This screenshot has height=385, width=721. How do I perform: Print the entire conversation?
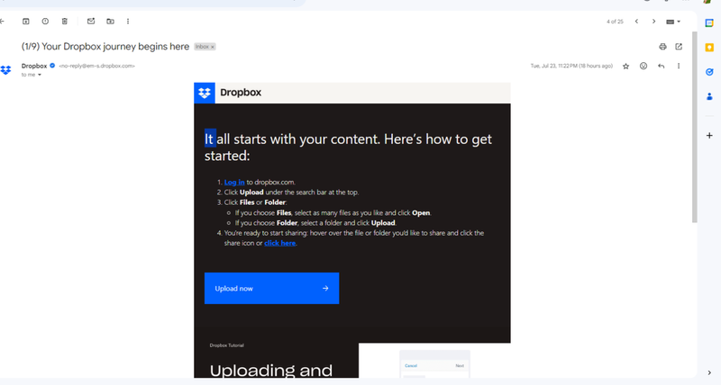(x=662, y=47)
